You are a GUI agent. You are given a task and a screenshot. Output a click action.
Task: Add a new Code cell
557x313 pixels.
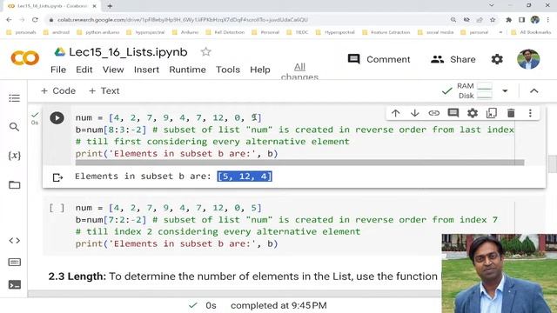coord(58,90)
